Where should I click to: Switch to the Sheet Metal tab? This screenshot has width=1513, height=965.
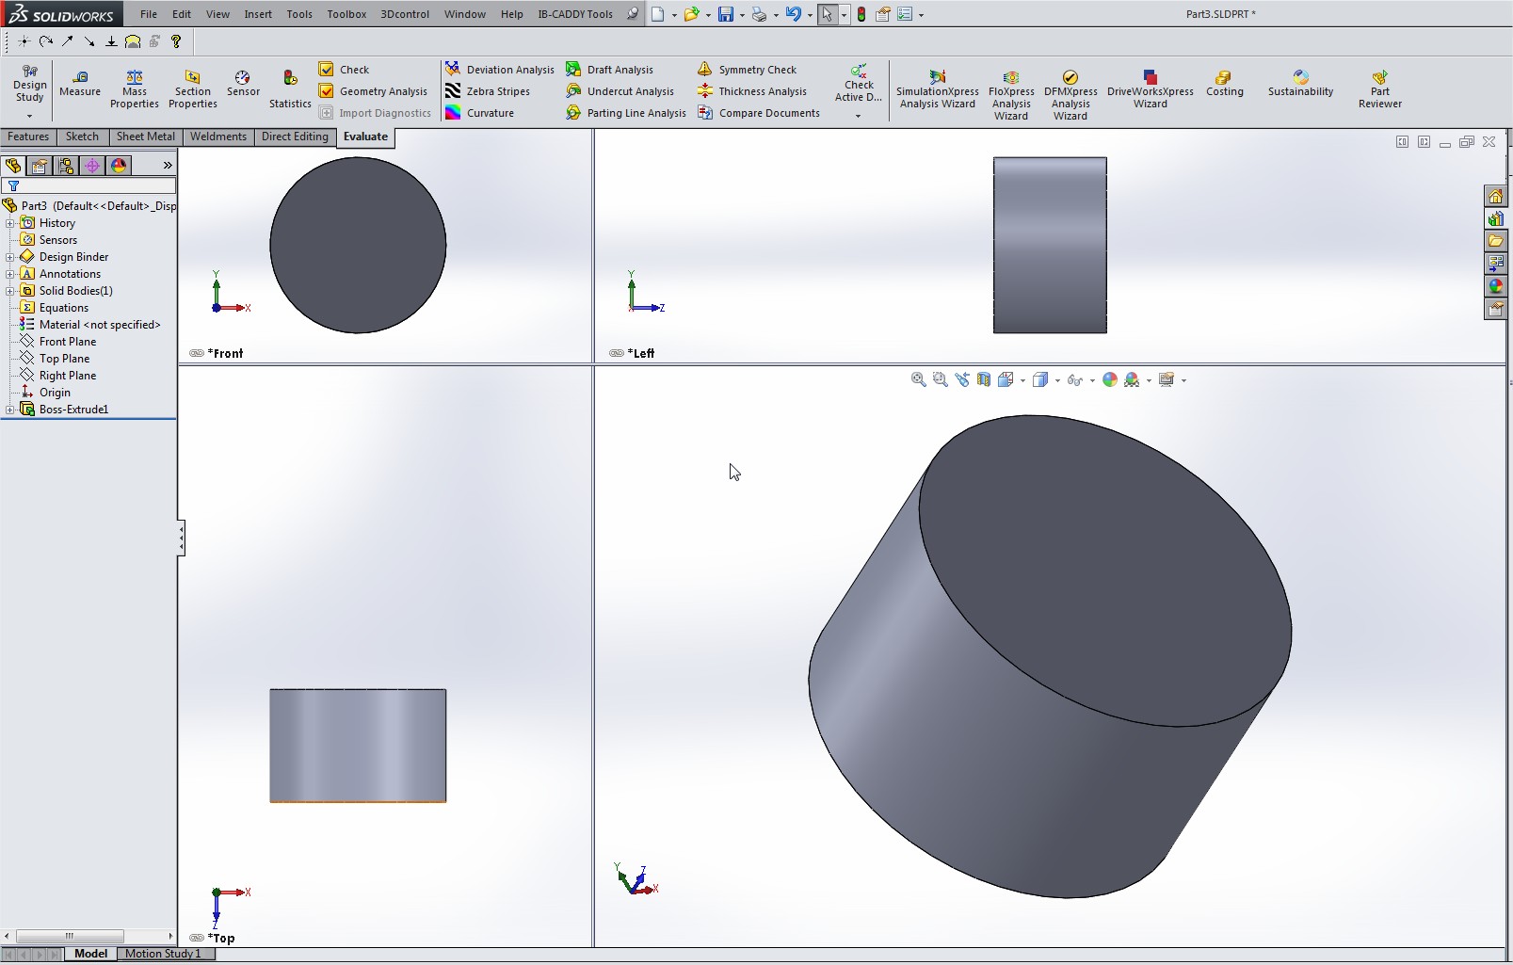[x=145, y=137]
